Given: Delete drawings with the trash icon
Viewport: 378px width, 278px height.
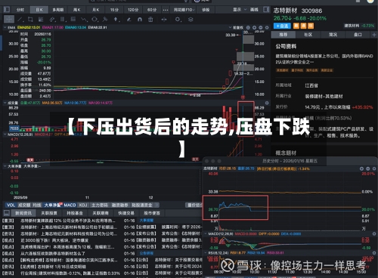Looking at the screenshot, I should click(150, 20).
